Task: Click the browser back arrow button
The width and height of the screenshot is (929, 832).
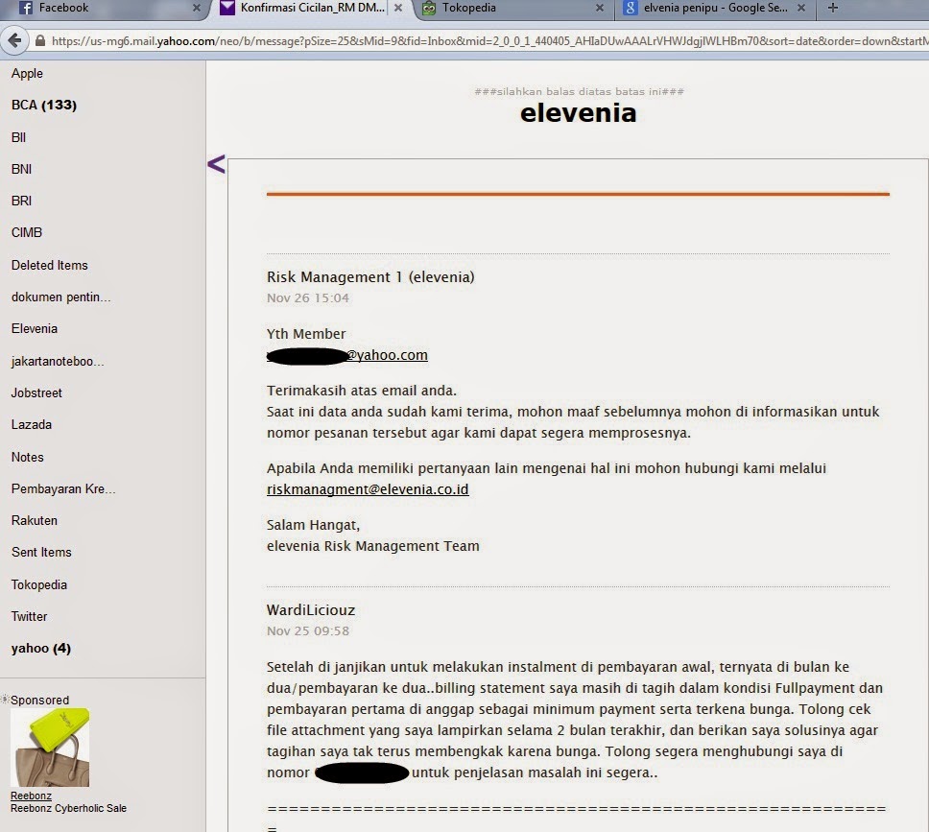Action: [14, 40]
